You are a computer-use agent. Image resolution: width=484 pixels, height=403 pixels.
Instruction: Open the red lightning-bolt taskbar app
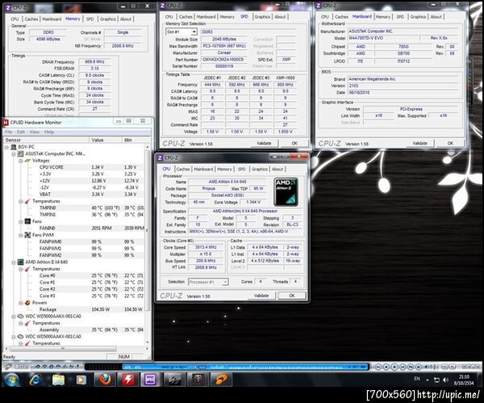127,380
